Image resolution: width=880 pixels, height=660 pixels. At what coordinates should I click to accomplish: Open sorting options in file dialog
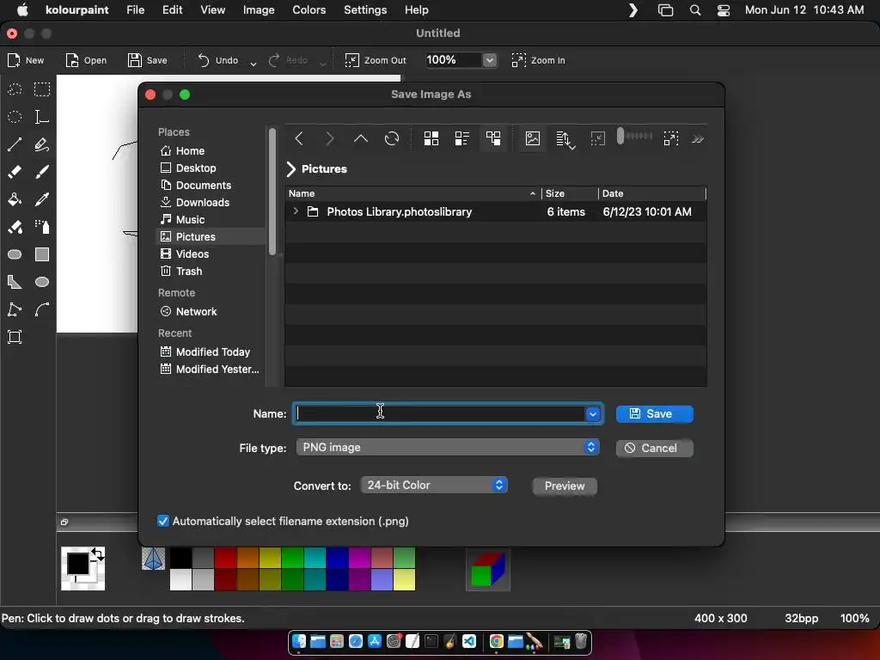point(565,139)
